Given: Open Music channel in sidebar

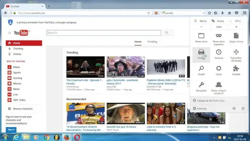Looking at the screenshot, I should click(14, 67).
